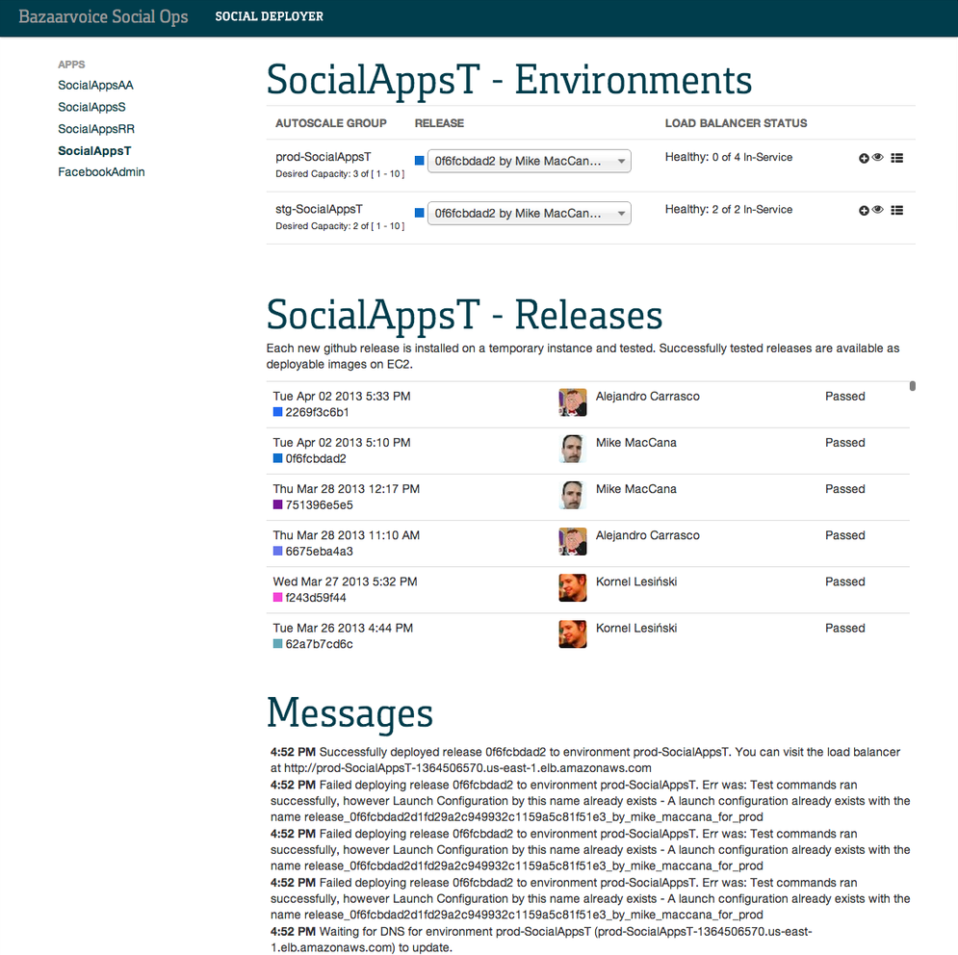958x955 pixels.
Task: Click teal swatch of release 62a7b7cd6c
Action: 277,643
